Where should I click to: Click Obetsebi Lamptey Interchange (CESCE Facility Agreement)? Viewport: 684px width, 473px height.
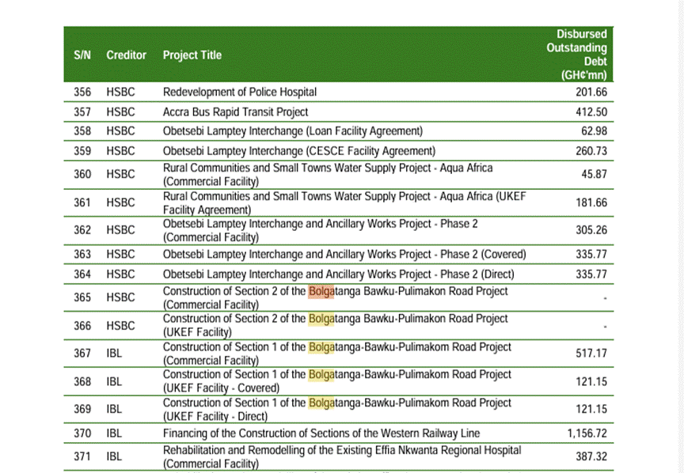298,151
